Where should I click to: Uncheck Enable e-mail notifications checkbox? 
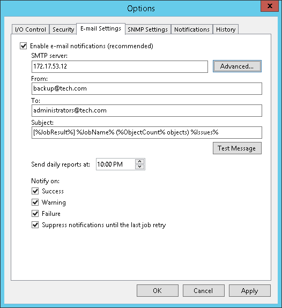[24, 46]
